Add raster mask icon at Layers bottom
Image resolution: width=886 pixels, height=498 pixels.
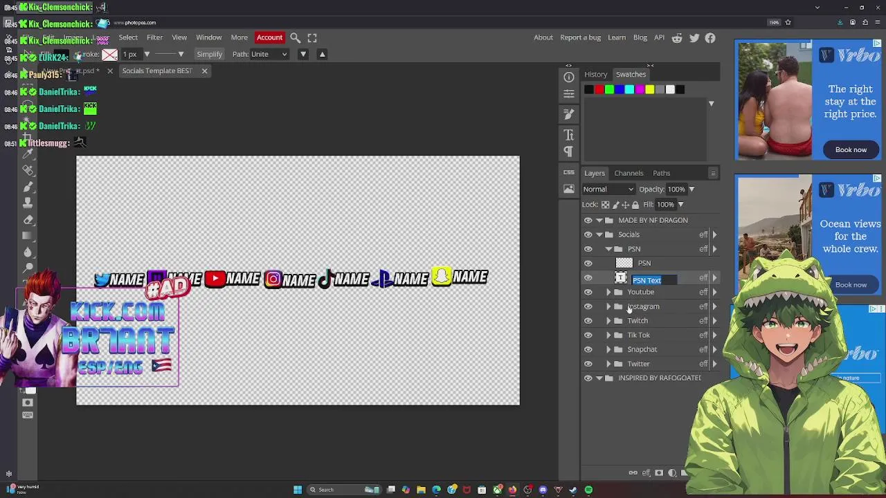point(659,473)
